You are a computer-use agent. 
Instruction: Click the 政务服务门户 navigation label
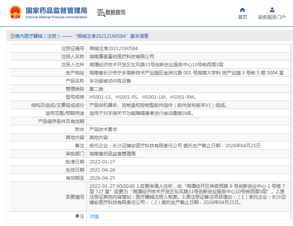click(272, 17)
